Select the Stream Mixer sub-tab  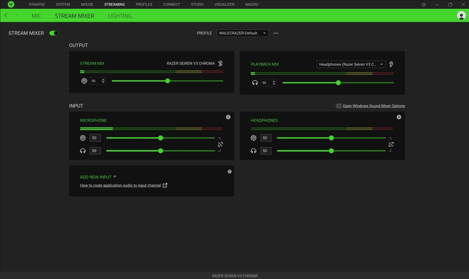click(74, 16)
